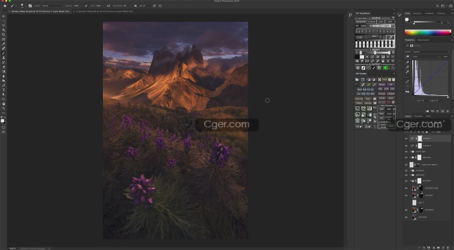This screenshot has height=250, width=454.
Task: Switch to the Gradients tab
Action: [x=429, y=13]
